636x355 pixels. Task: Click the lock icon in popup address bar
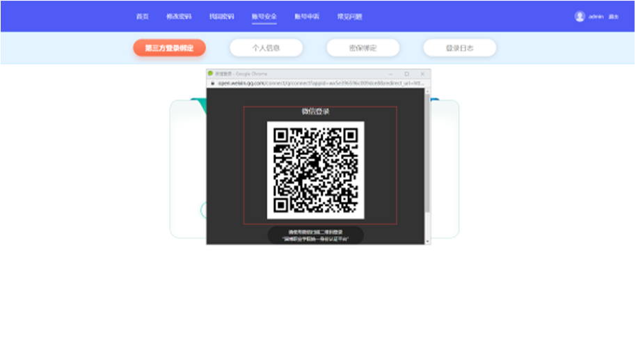coord(212,83)
